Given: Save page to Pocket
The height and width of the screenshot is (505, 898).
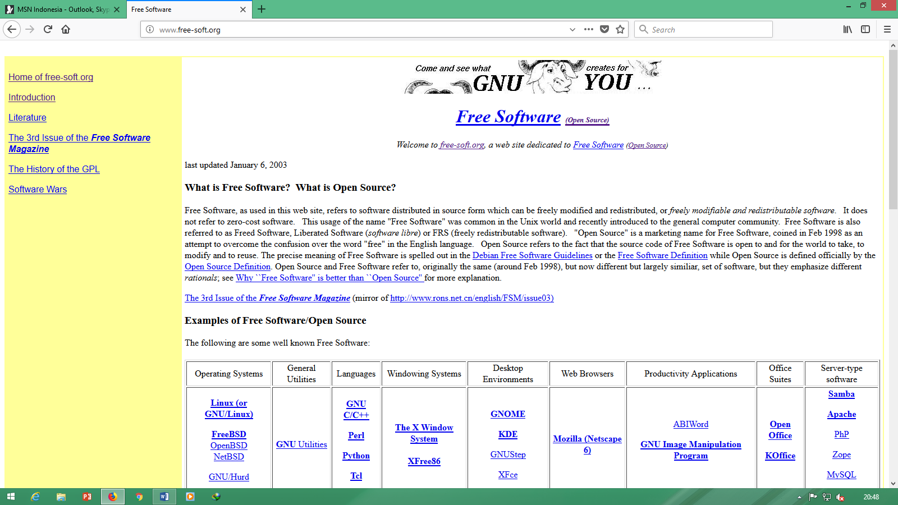Looking at the screenshot, I should click(604, 29).
